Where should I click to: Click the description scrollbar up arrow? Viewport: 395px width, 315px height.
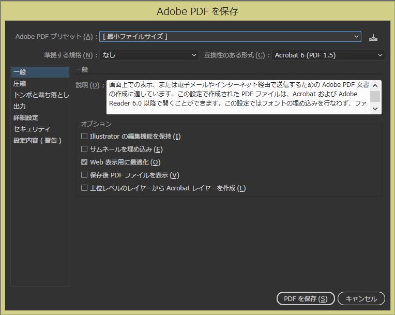click(375, 86)
